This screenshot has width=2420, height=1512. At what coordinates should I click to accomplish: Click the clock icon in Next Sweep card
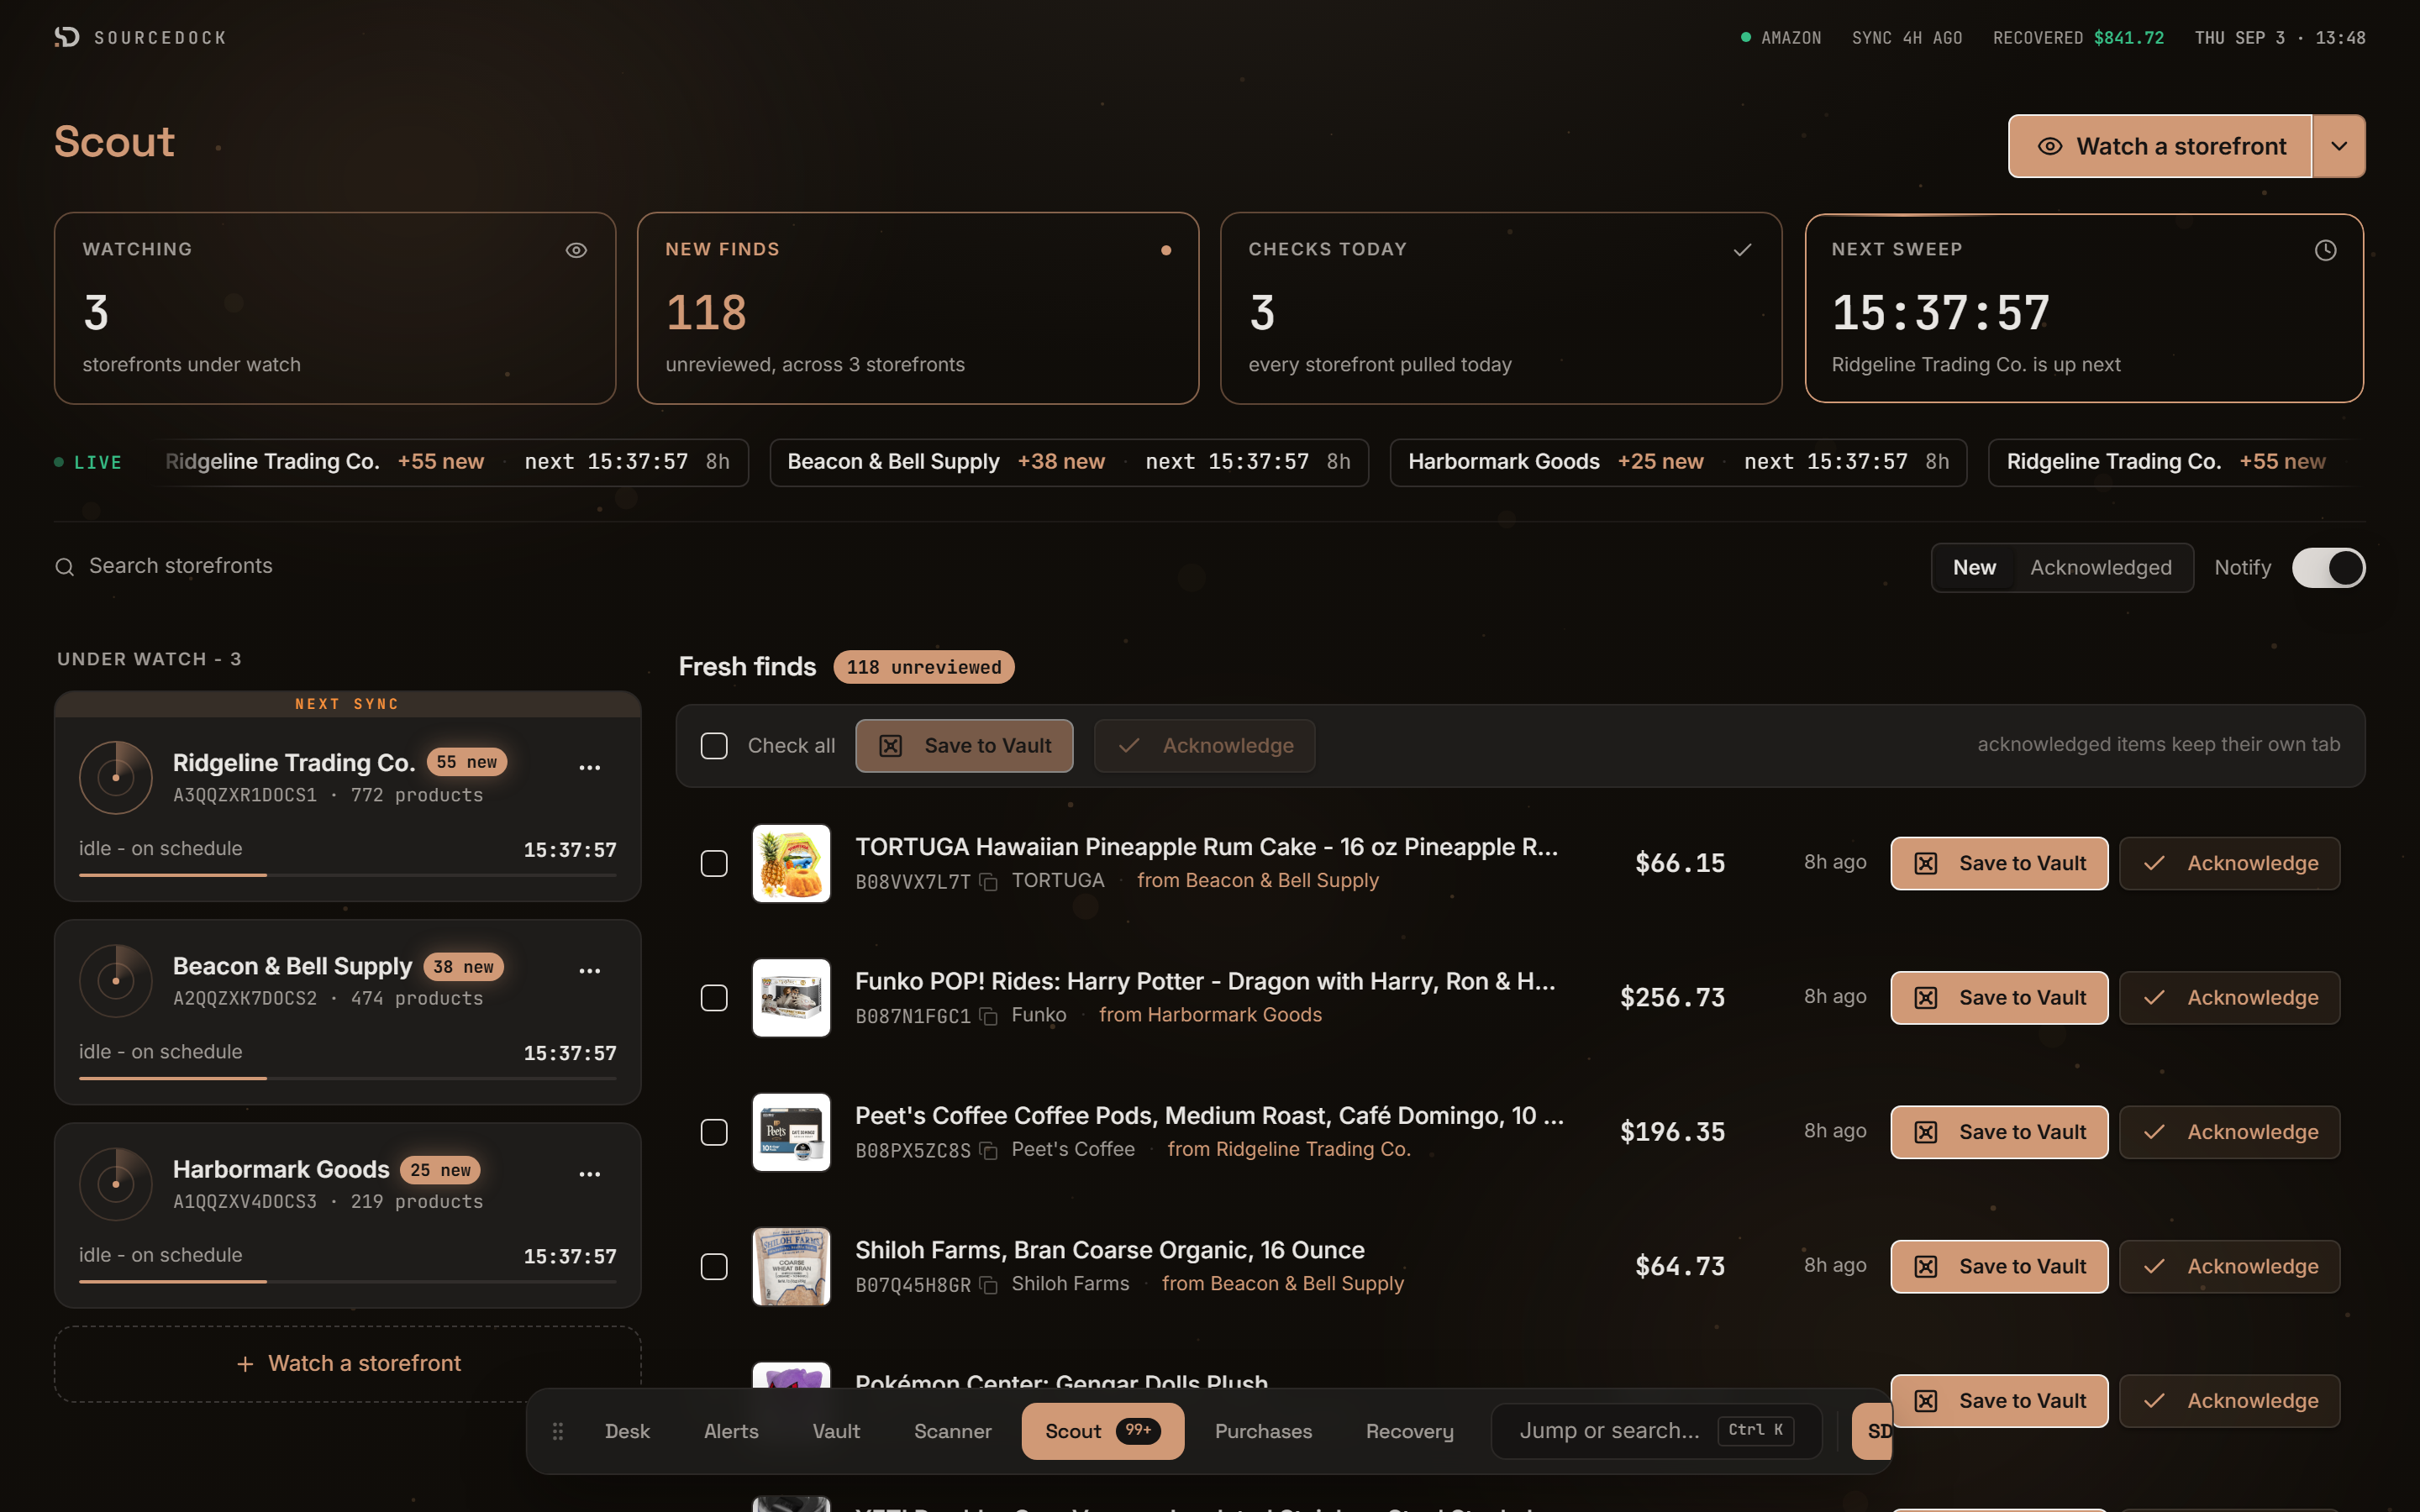(2325, 250)
